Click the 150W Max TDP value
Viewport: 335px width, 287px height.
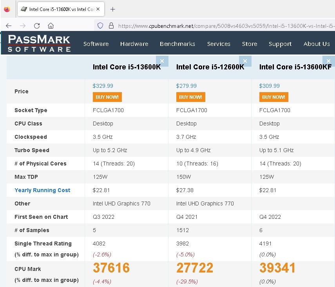(183, 177)
